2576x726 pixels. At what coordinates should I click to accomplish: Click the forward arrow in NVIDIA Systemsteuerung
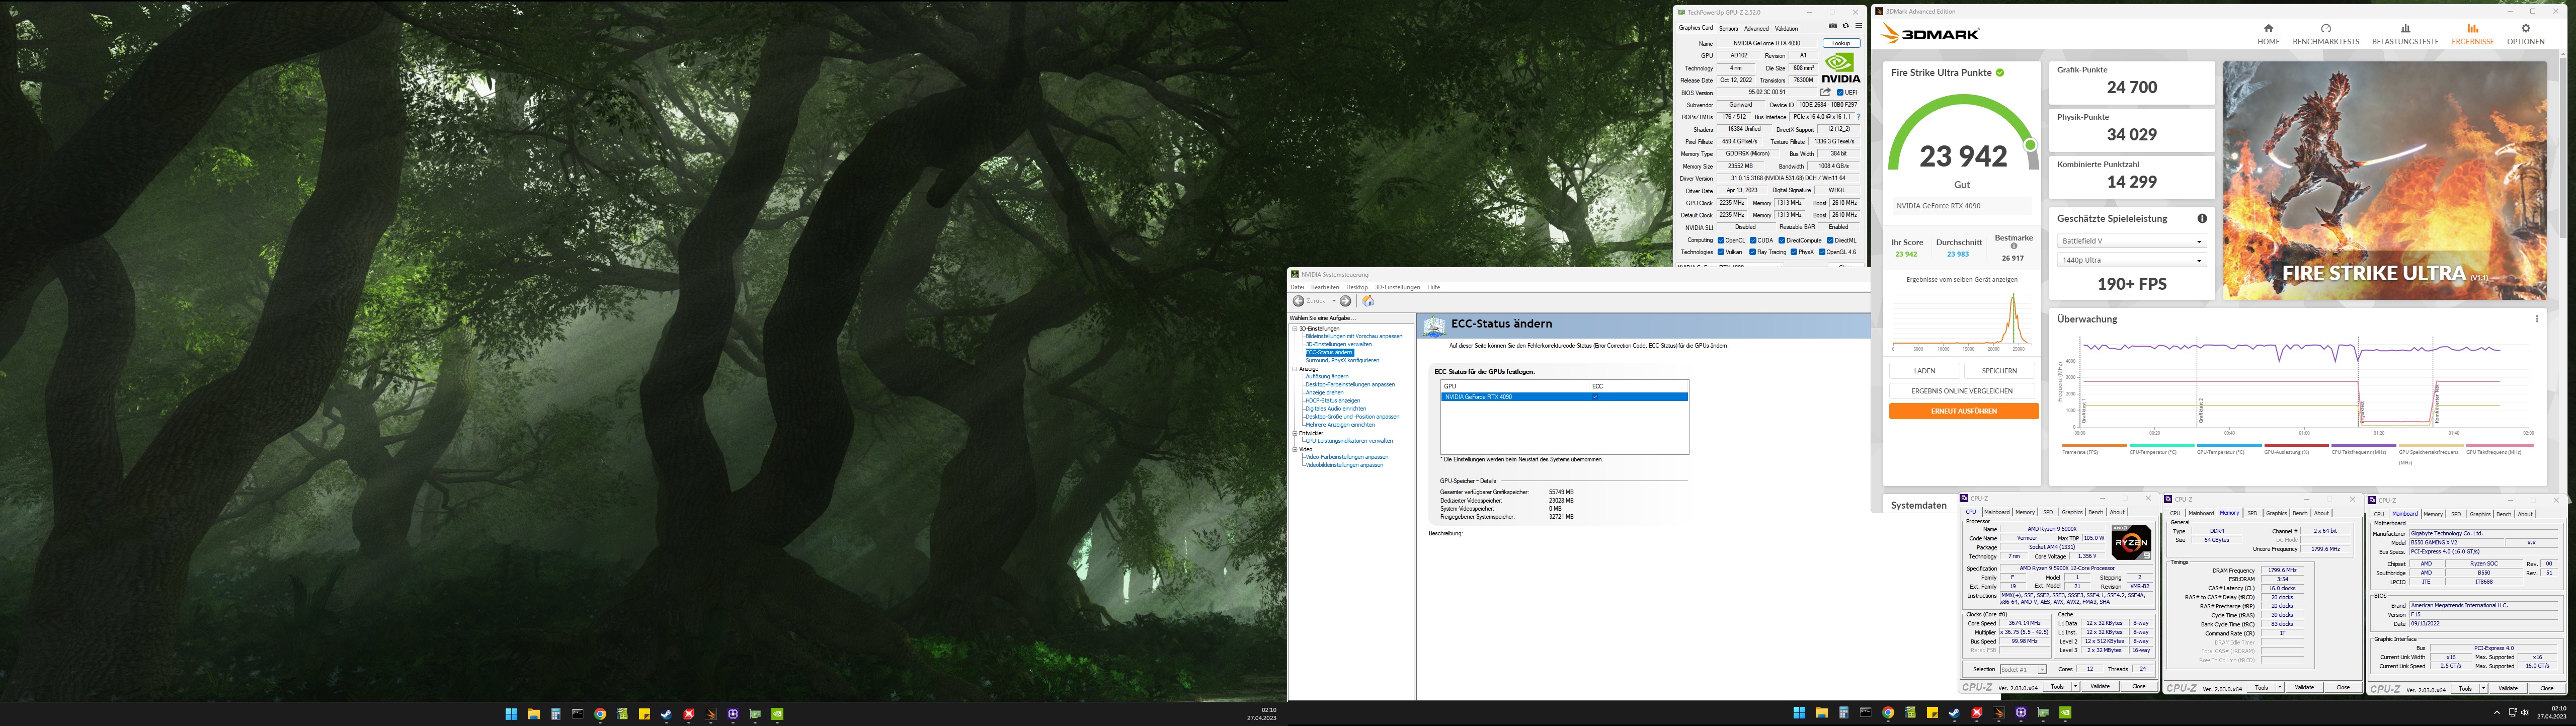click(1345, 301)
